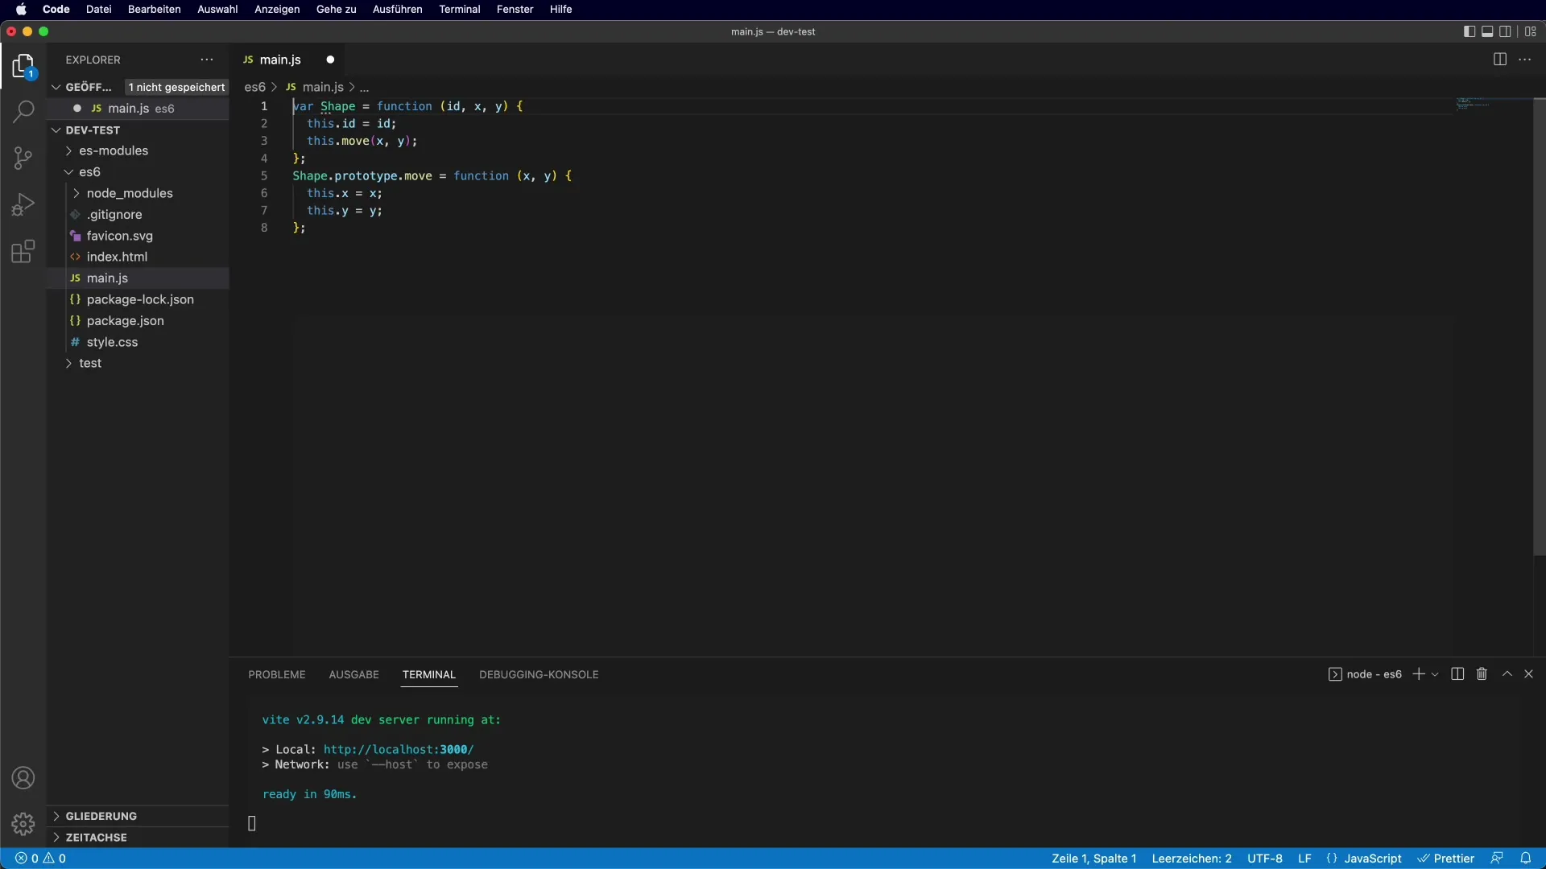The width and height of the screenshot is (1546, 869).
Task: Toggle bottom panel layout button
Action: pos(1487,31)
